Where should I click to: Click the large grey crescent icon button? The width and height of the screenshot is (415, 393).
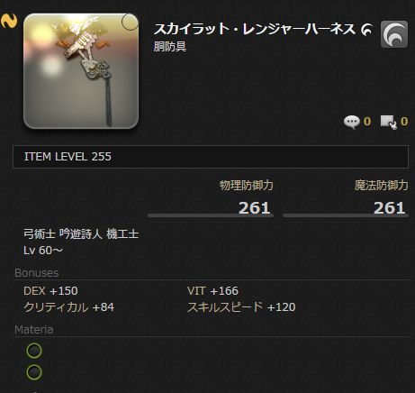tap(394, 34)
